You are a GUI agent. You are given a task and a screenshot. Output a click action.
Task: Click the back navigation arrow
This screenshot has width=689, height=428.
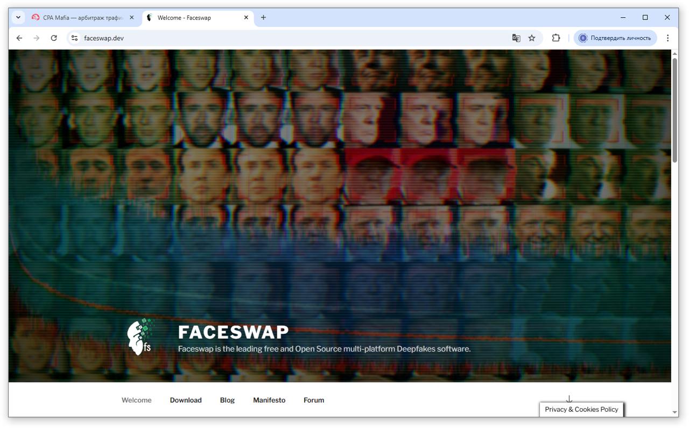click(19, 38)
